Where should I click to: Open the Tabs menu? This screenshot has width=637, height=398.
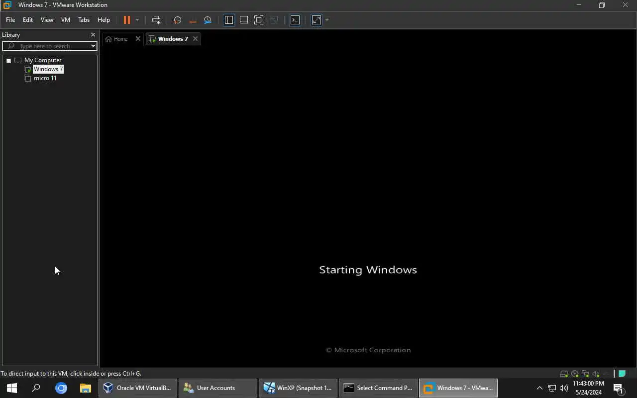coord(84,20)
